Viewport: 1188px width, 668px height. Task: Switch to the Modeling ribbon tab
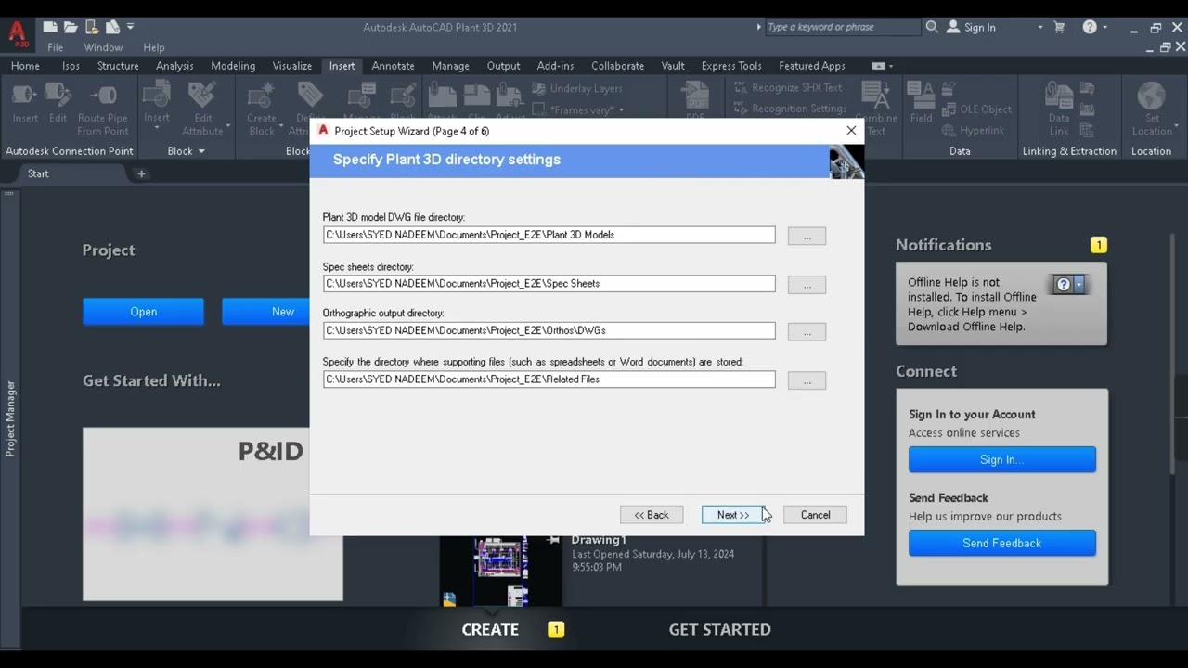tap(233, 66)
